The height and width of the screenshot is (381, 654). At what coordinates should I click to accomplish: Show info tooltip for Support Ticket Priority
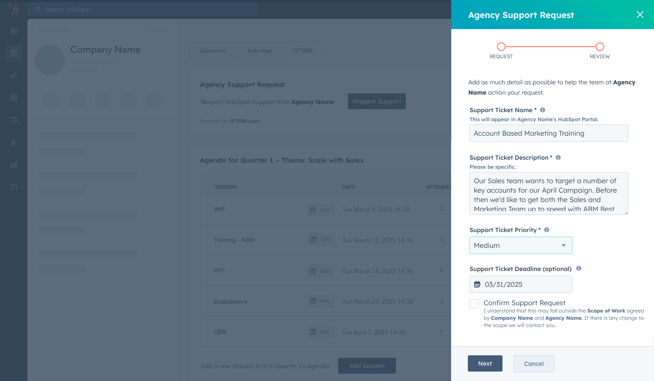547,230
